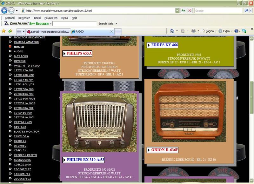
Task: Click the RSS feeds icon
Action: tap(183, 31)
